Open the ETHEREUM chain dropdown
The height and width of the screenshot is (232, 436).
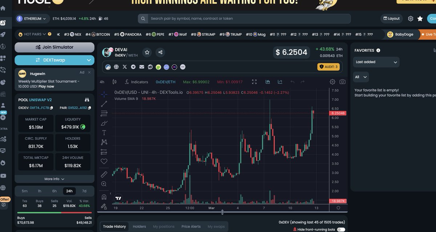click(x=32, y=19)
